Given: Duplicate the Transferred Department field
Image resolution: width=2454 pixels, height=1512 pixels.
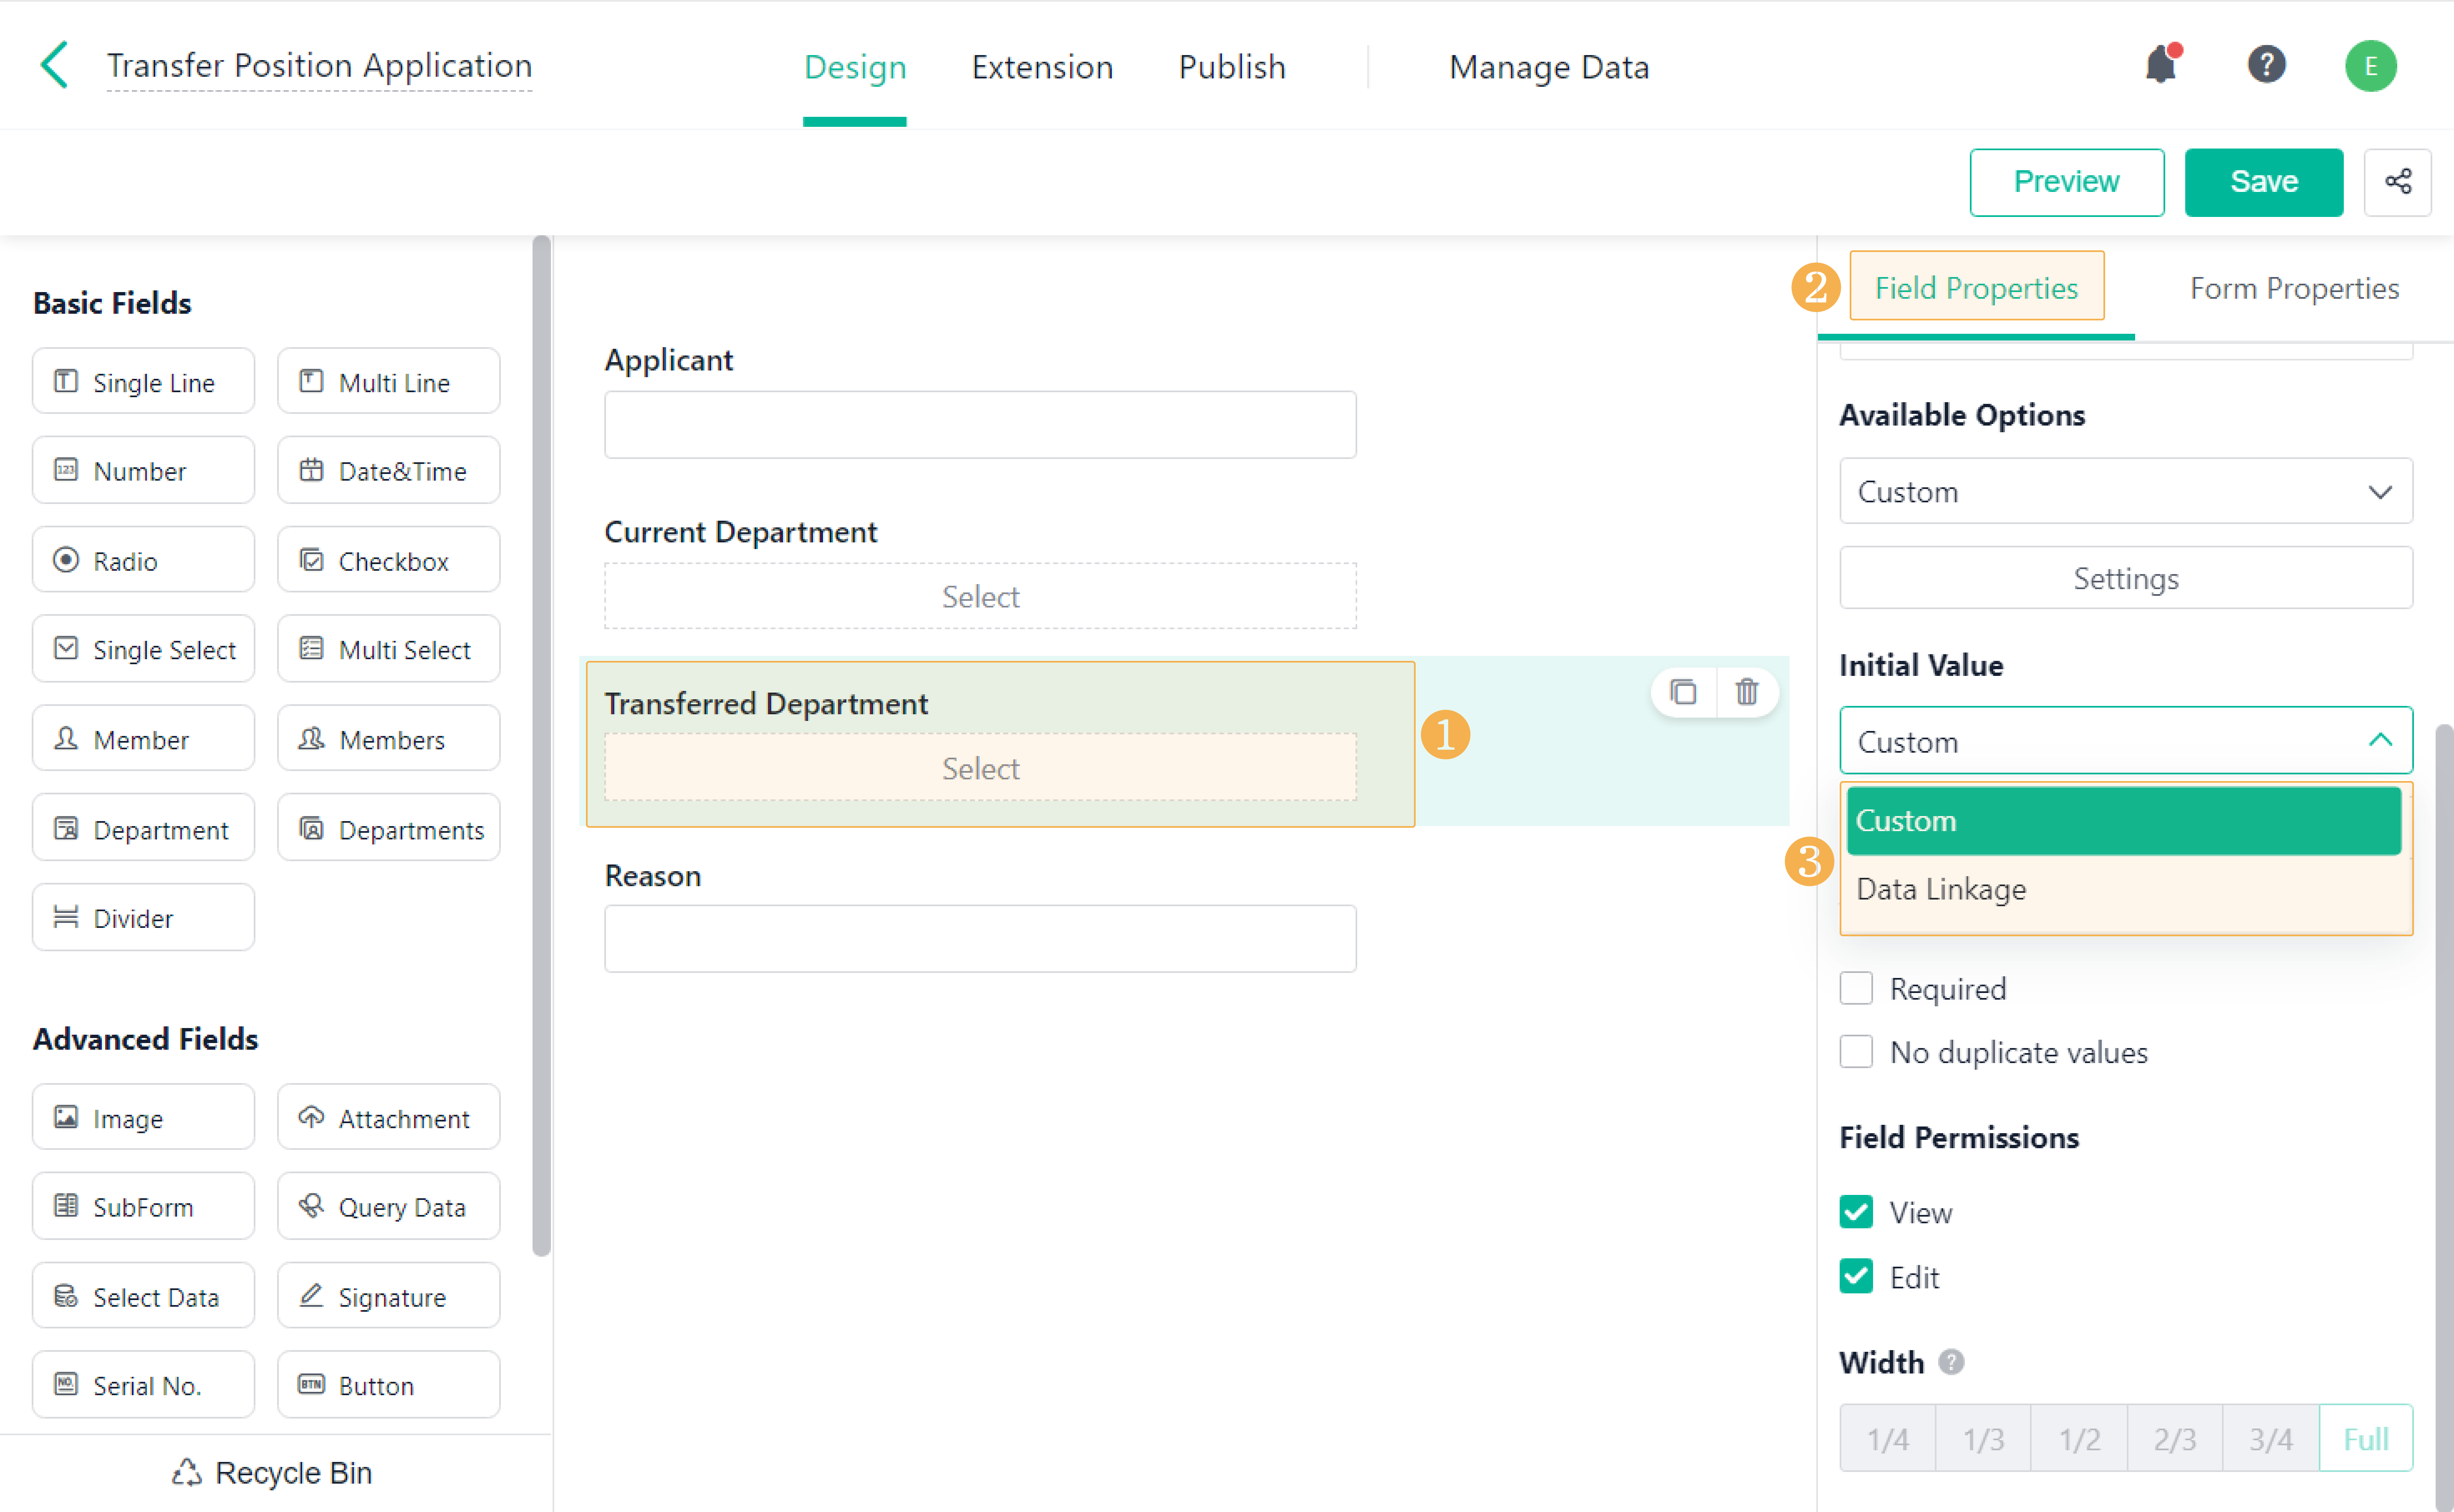Looking at the screenshot, I should [x=1683, y=692].
